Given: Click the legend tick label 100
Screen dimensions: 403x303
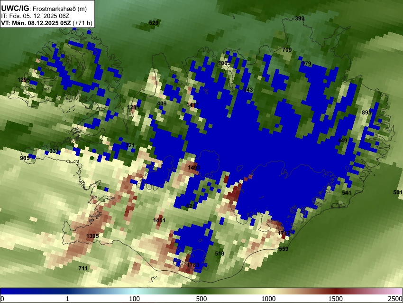Looking at the screenshot, I should tap(135, 299).
